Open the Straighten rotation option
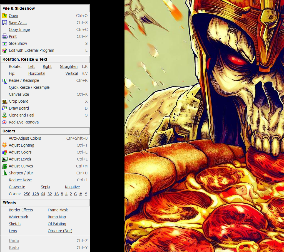284x252 pixels. pos(69,66)
